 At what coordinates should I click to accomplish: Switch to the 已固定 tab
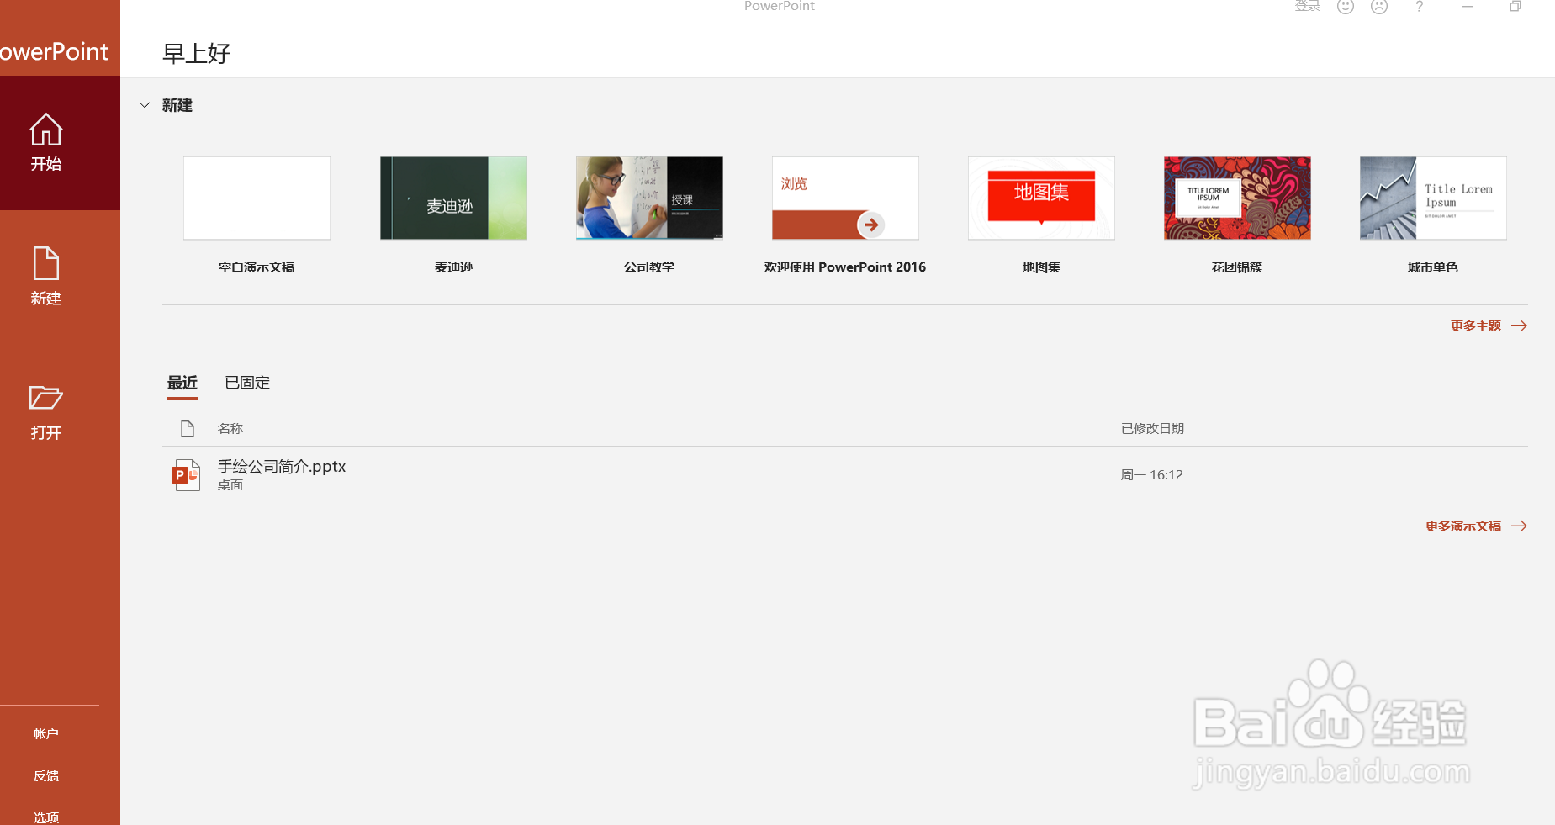pyautogui.click(x=247, y=383)
